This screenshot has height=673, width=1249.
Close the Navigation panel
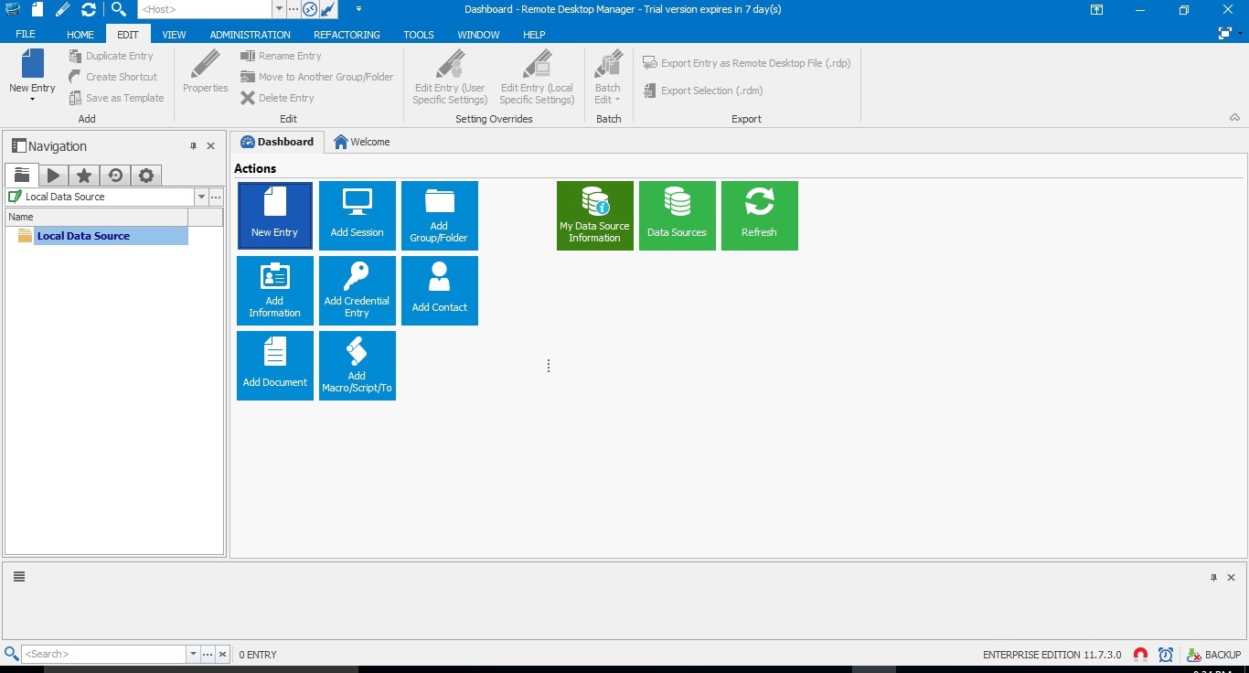tap(210, 146)
